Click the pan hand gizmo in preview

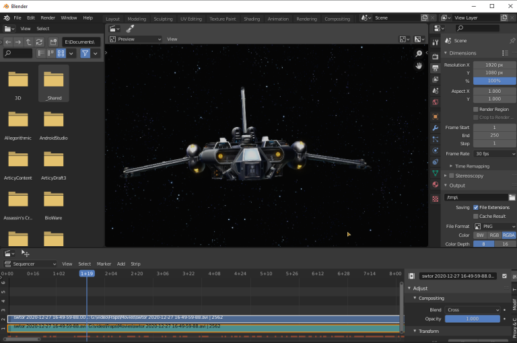click(x=419, y=66)
